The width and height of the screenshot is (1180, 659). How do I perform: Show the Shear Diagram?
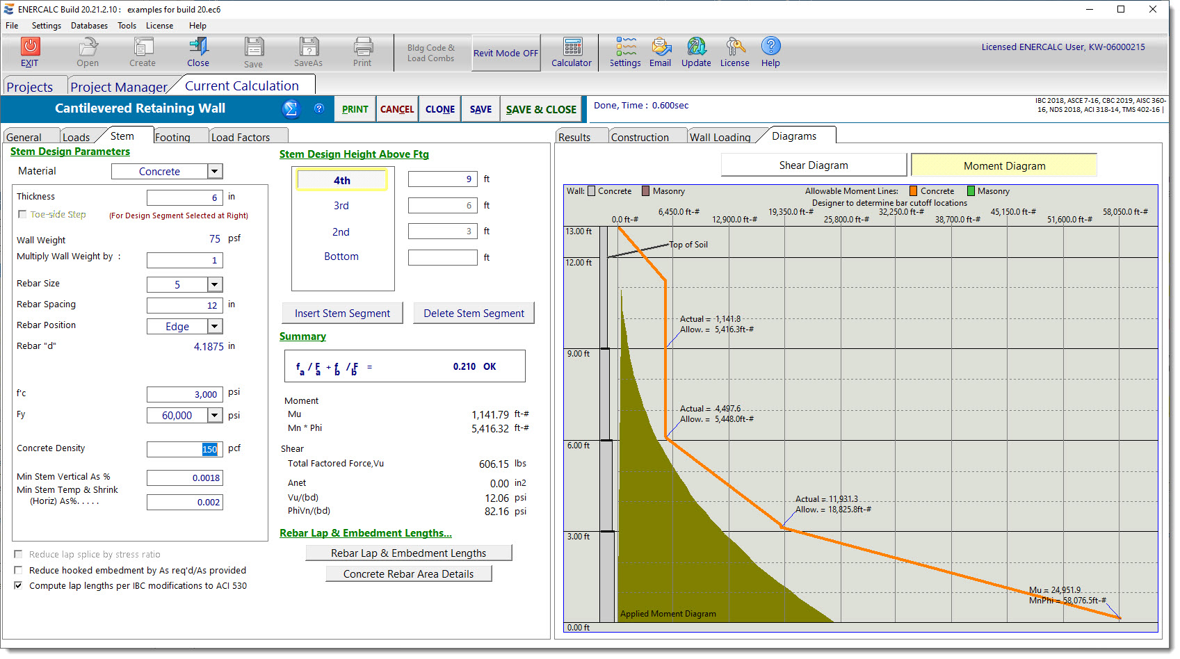tap(813, 165)
